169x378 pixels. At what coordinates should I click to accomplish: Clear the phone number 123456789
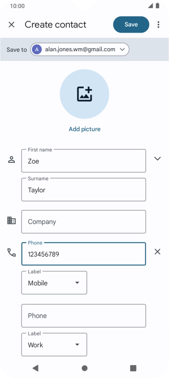click(158, 252)
